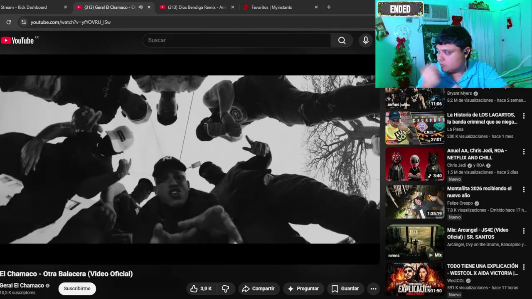Viewport: 532px width, 299px height.
Task: Start voice search with microphone icon
Action: coord(365,40)
